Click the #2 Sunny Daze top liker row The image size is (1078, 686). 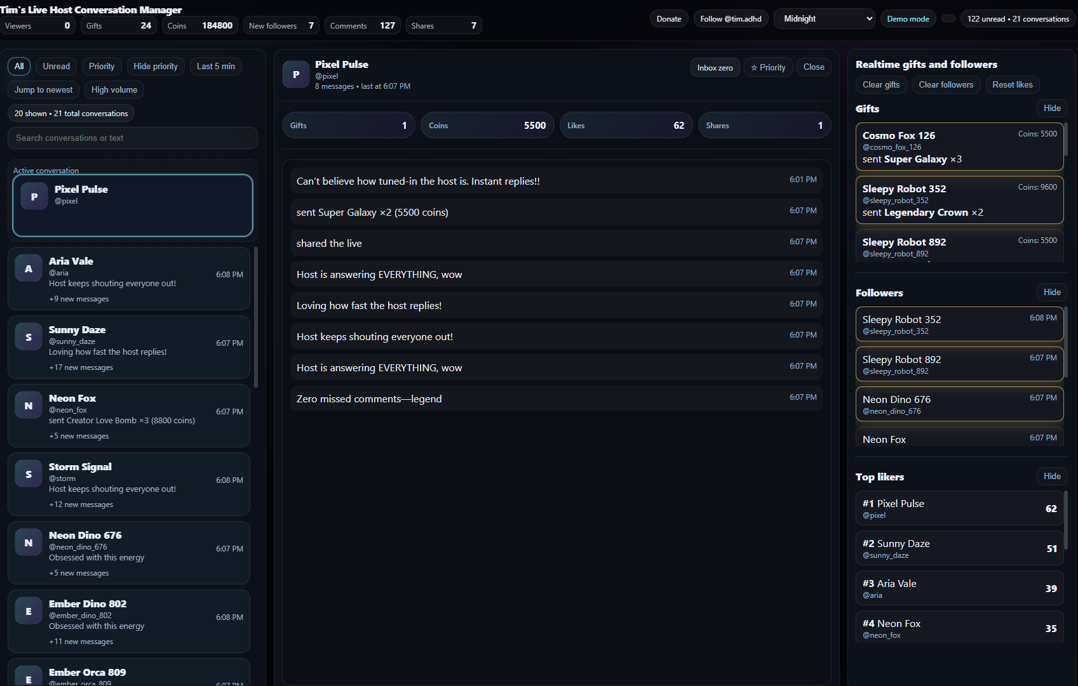(959, 548)
